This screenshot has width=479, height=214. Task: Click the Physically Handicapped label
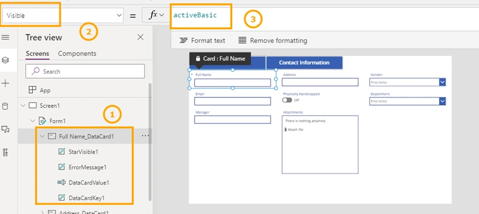click(x=301, y=94)
